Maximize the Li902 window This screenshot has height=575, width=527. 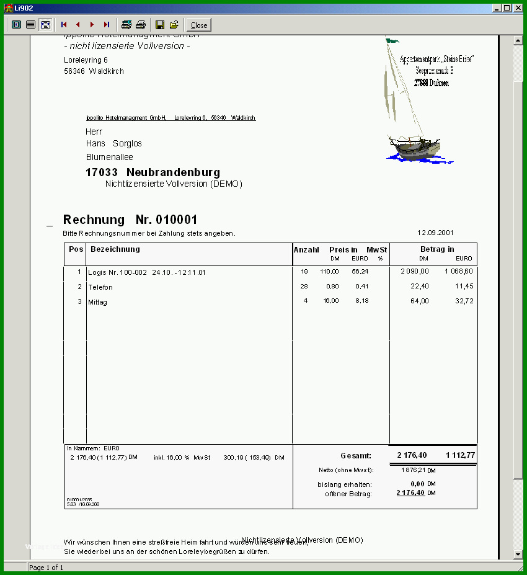coord(507,7)
